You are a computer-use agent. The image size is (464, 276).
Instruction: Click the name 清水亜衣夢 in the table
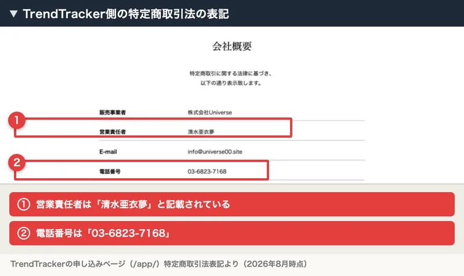[201, 132]
